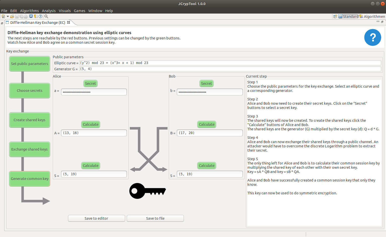Click Bob's Secret button

click(x=206, y=84)
